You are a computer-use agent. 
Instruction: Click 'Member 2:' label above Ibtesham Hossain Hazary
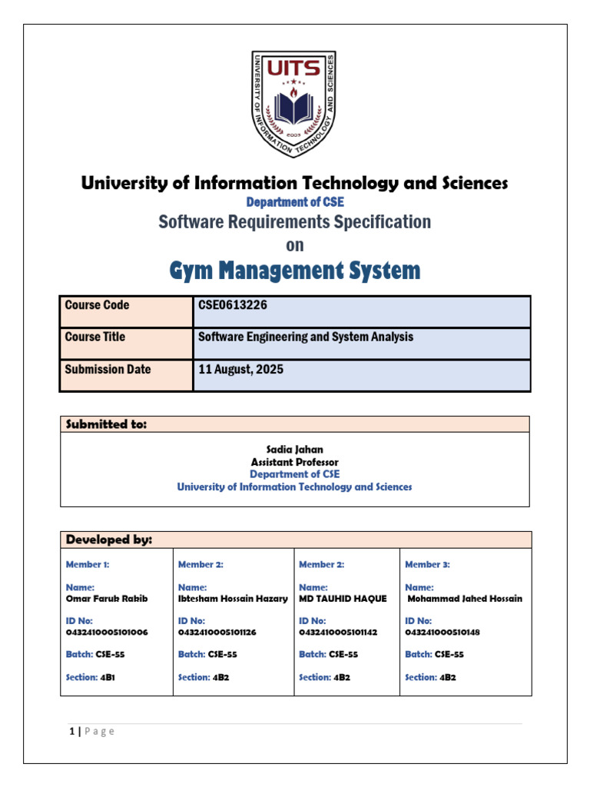click(x=201, y=565)
